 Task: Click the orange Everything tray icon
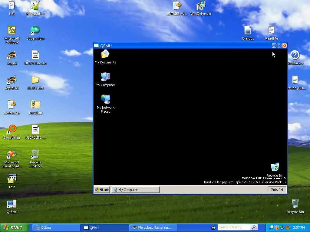[x=288, y=227]
